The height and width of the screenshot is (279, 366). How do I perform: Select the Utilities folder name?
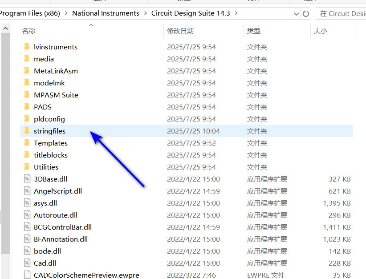[46, 167]
